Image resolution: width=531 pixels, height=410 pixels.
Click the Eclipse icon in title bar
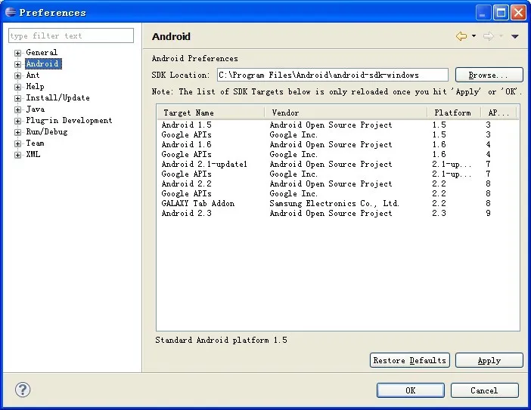pyautogui.click(x=11, y=12)
